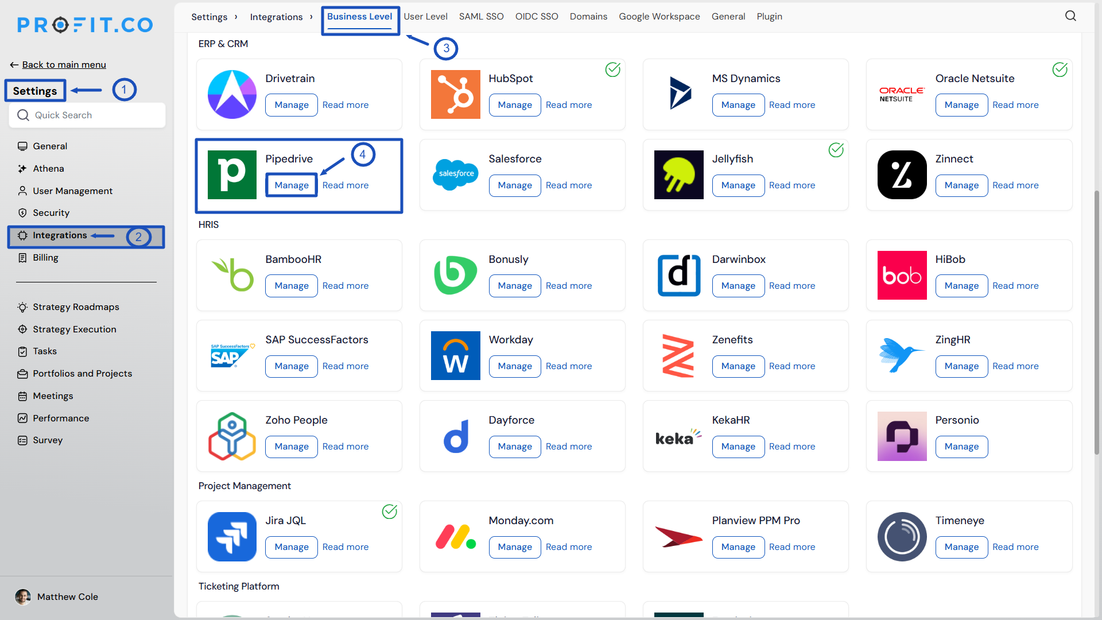Image resolution: width=1102 pixels, height=620 pixels.
Task: Go to Strategy Roadmaps settings
Action: tap(76, 307)
